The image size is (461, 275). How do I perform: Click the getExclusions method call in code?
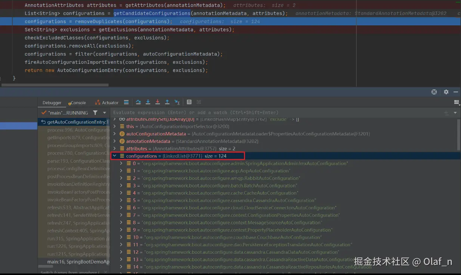118,30
